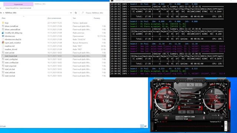Viewport: 237px width, 133px height.
Task: Click the NBMiner_Win breadcrumb in address bar
Action: pos(11,13)
